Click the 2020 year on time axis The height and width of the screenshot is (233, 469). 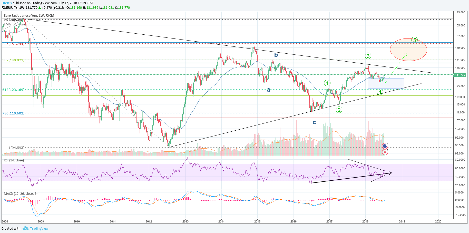tap(438, 221)
